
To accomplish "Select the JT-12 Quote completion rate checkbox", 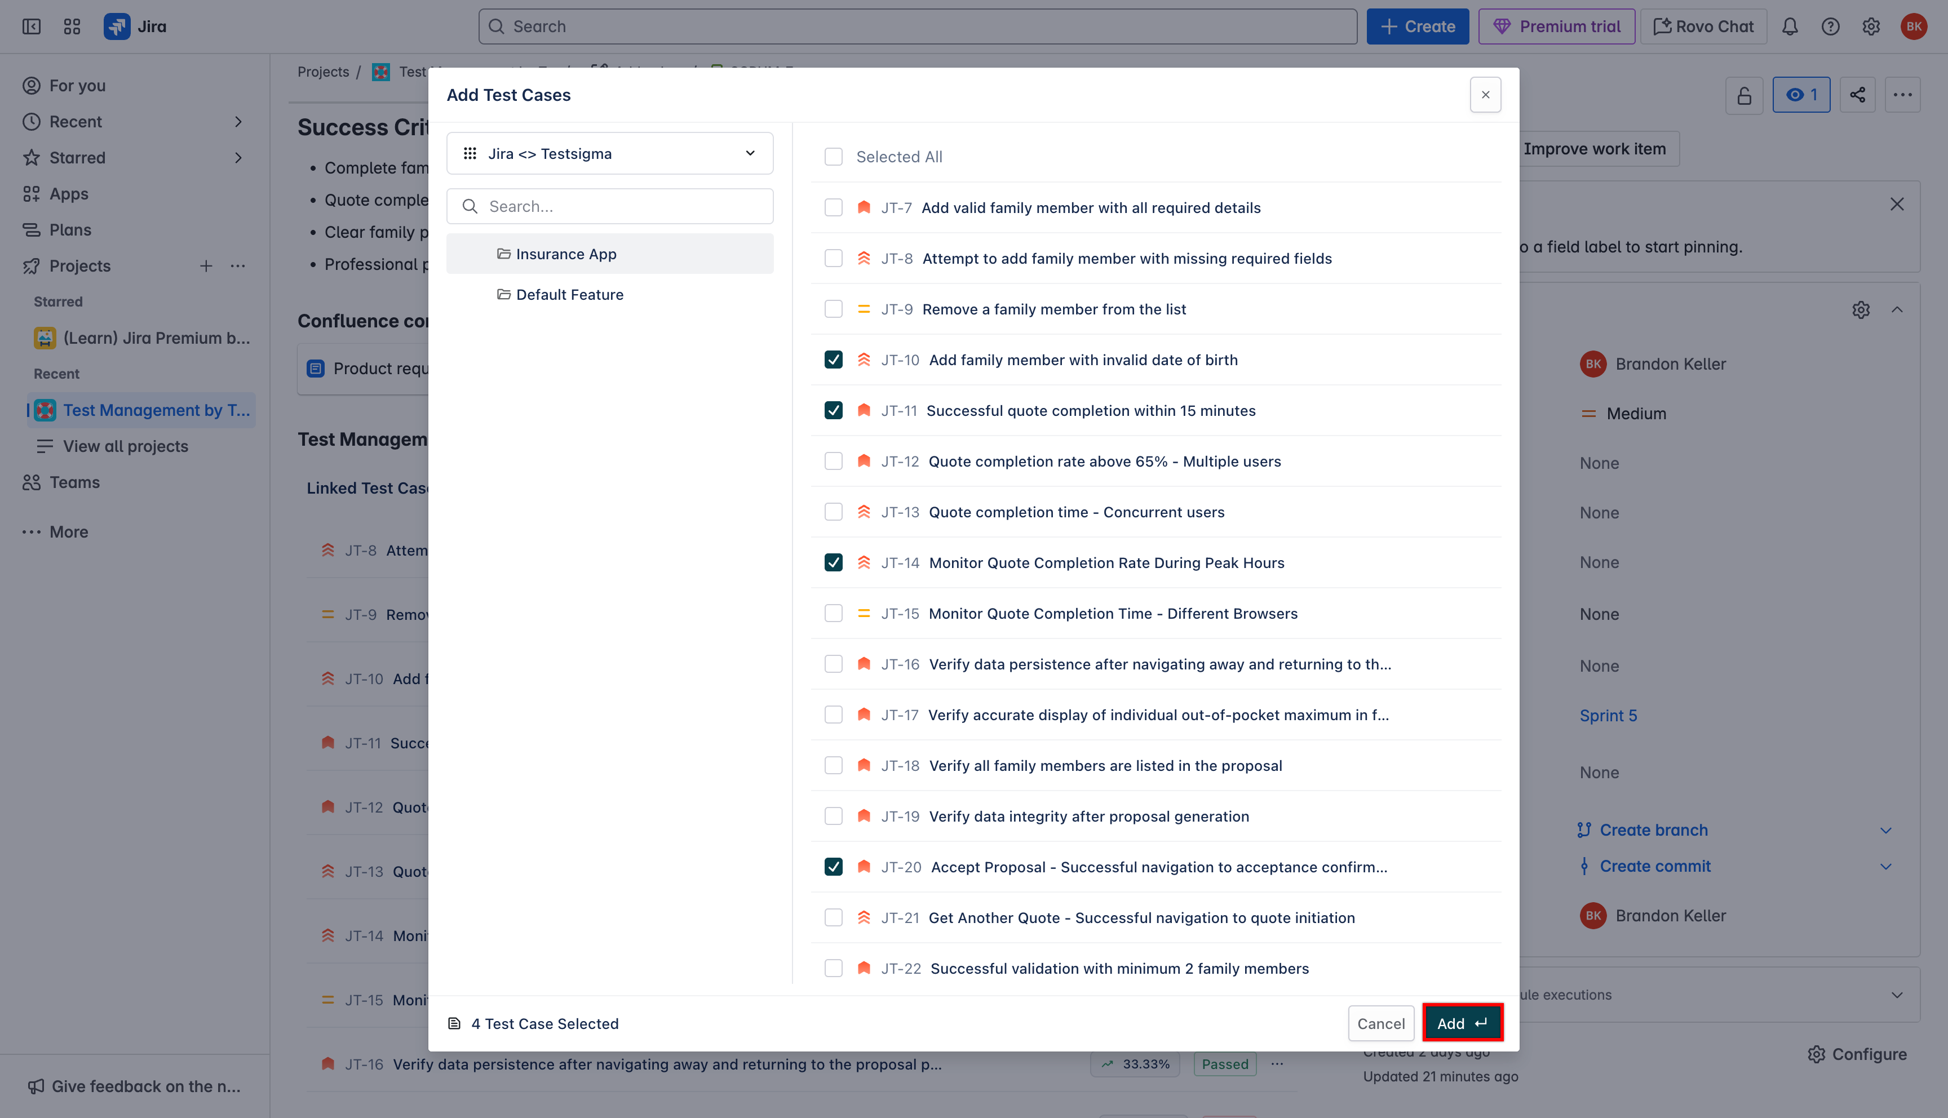I will tap(833, 461).
